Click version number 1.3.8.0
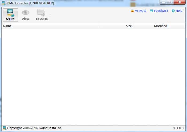Screen dimensions: 187x132 178,128
